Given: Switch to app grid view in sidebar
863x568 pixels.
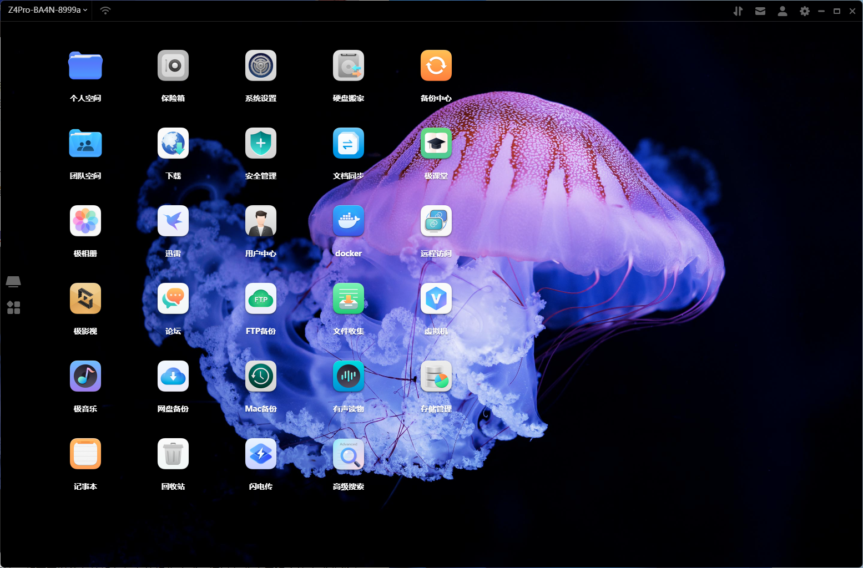Looking at the screenshot, I should [x=13, y=307].
